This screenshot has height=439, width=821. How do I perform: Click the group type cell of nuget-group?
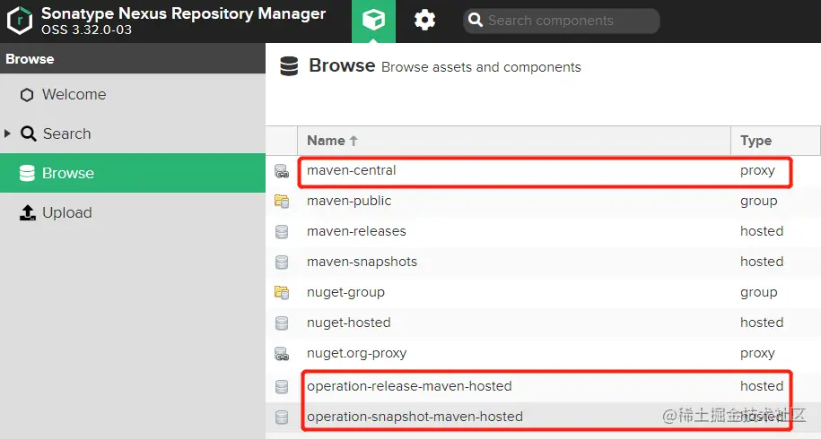tap(759, 293)
